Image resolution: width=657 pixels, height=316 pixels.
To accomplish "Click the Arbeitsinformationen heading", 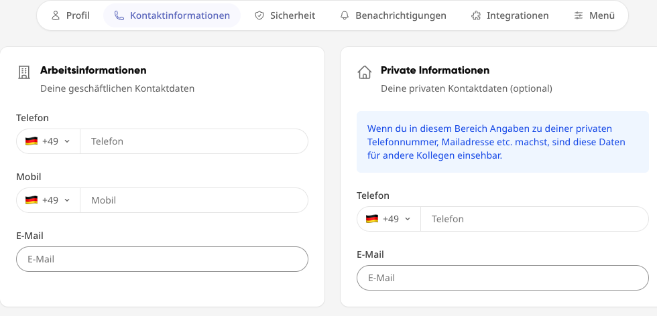I will point(93,70).
